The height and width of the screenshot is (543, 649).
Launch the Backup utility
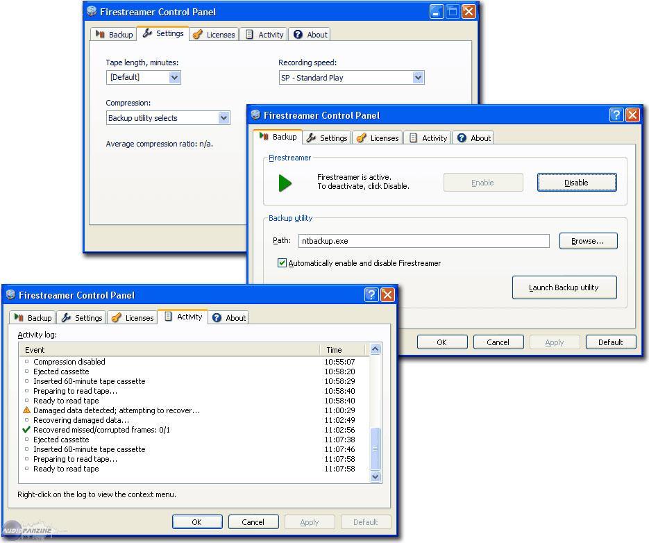pyautogui.click(x=564, y=287)
